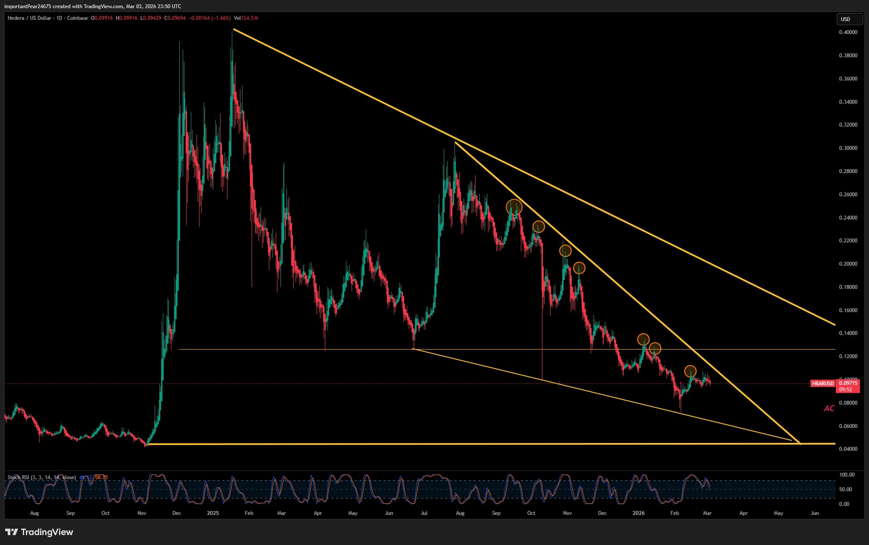The height and width of the screenshot is (545, 869).
Task: Click the 50.00 level on Stoch RSI scale
Action: [845, 489]
